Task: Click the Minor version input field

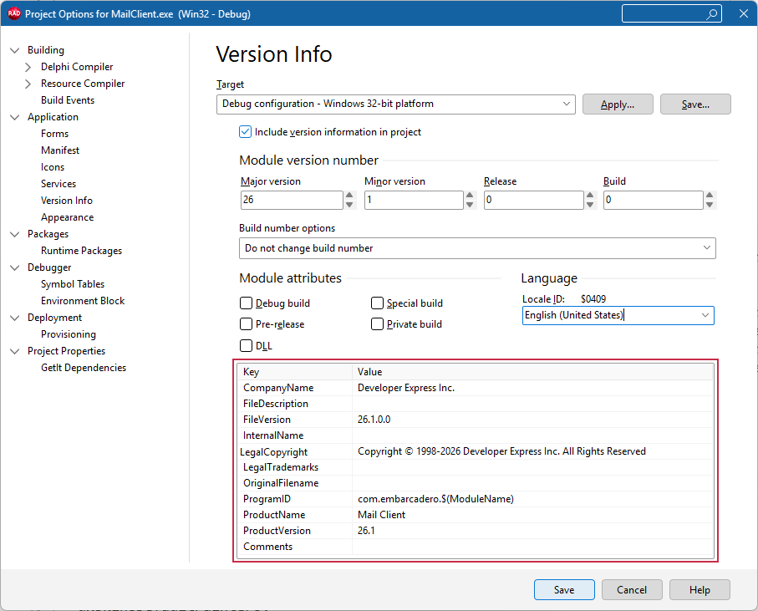Action: [414, 200]
